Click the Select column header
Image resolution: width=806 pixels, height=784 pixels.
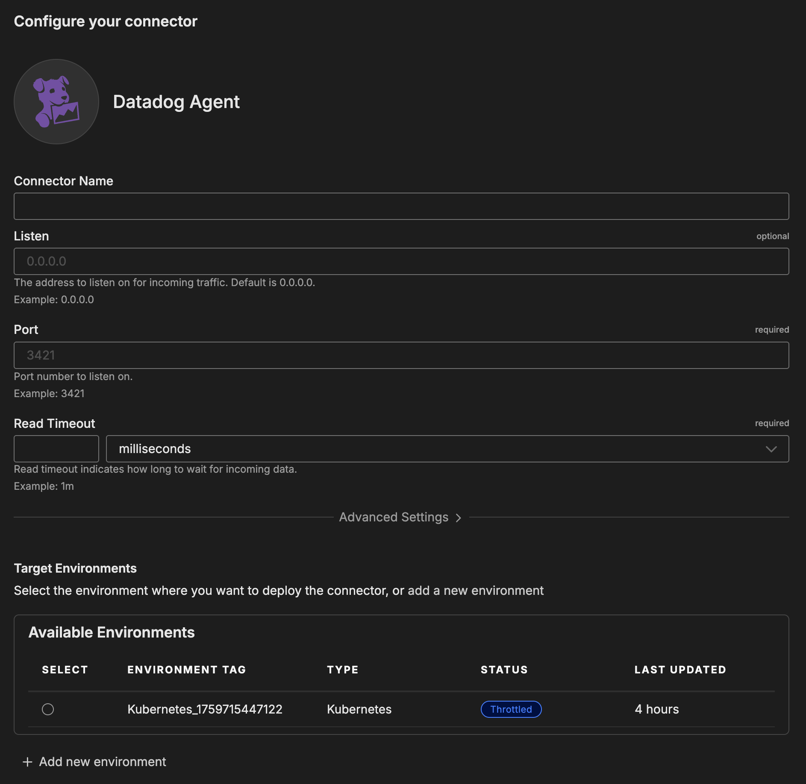point(65,670)
